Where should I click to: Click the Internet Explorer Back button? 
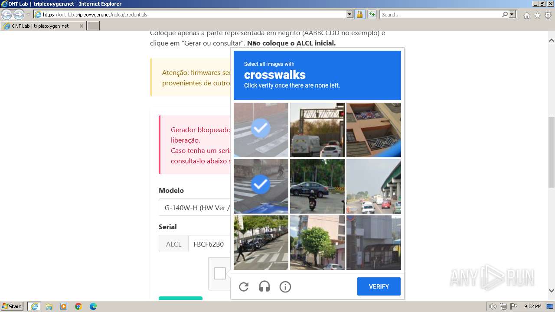pos(7,14)
